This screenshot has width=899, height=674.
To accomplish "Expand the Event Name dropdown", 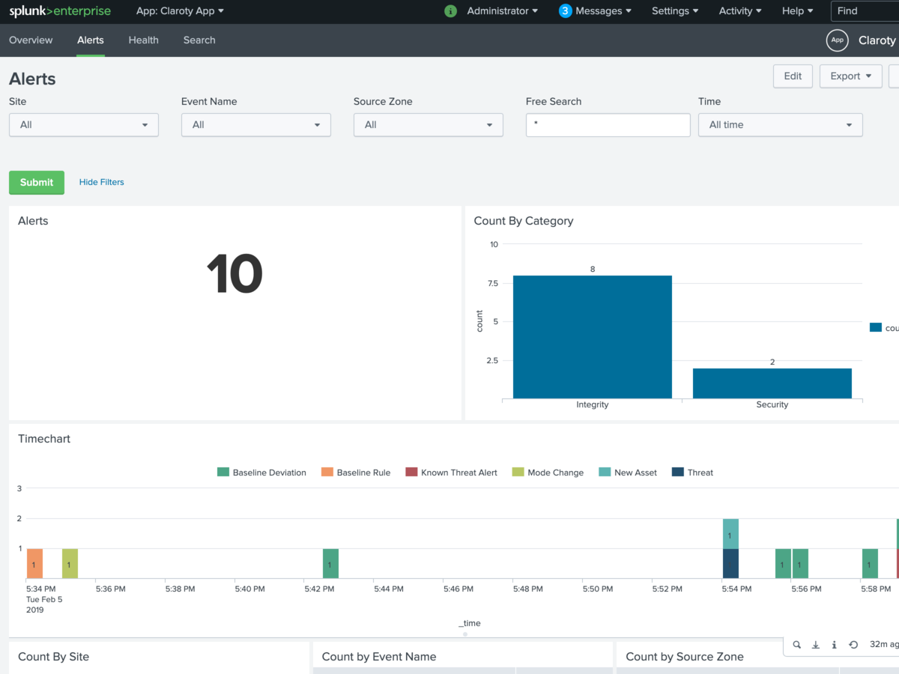I will [x=256, y=125].
